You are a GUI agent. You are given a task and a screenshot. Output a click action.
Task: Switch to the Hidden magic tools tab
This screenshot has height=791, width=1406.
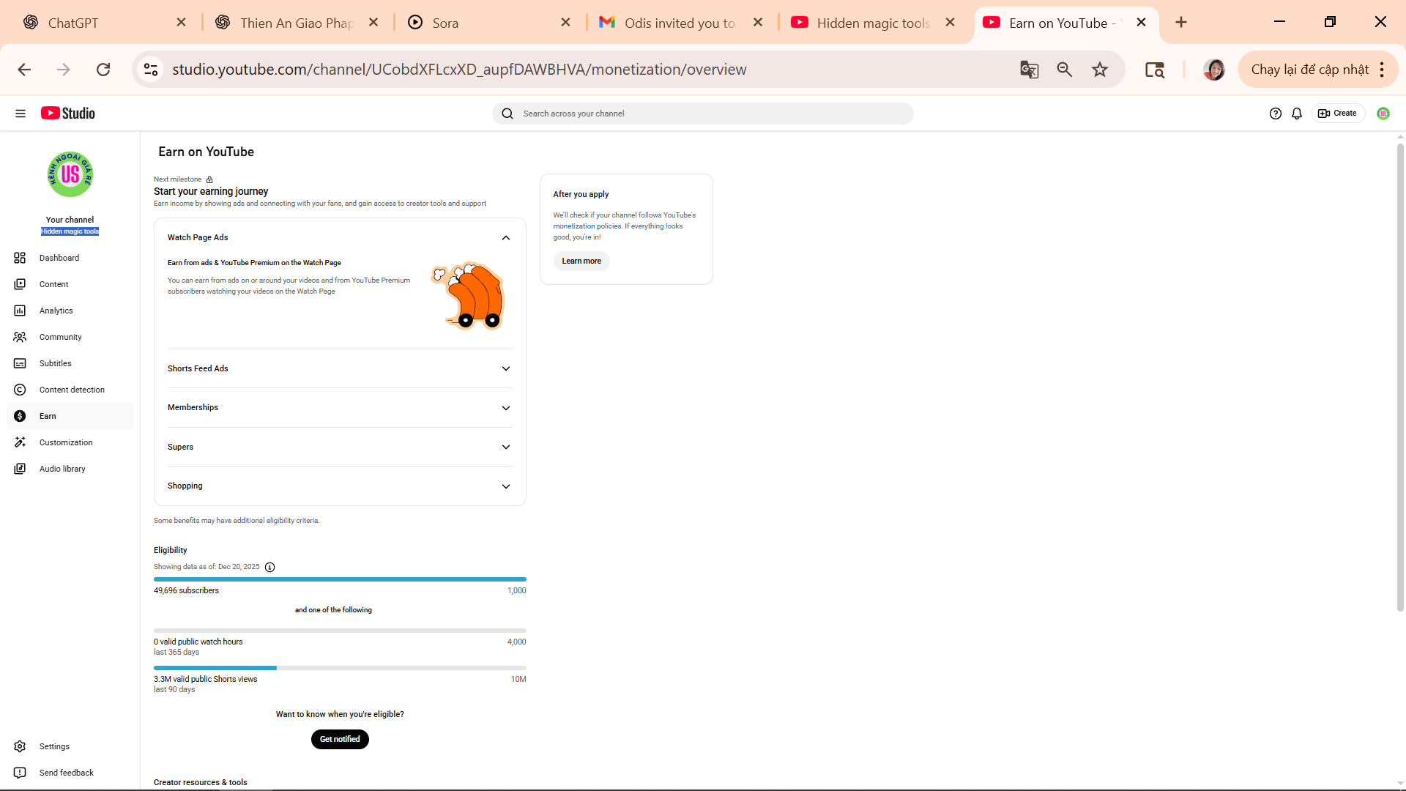873,23
